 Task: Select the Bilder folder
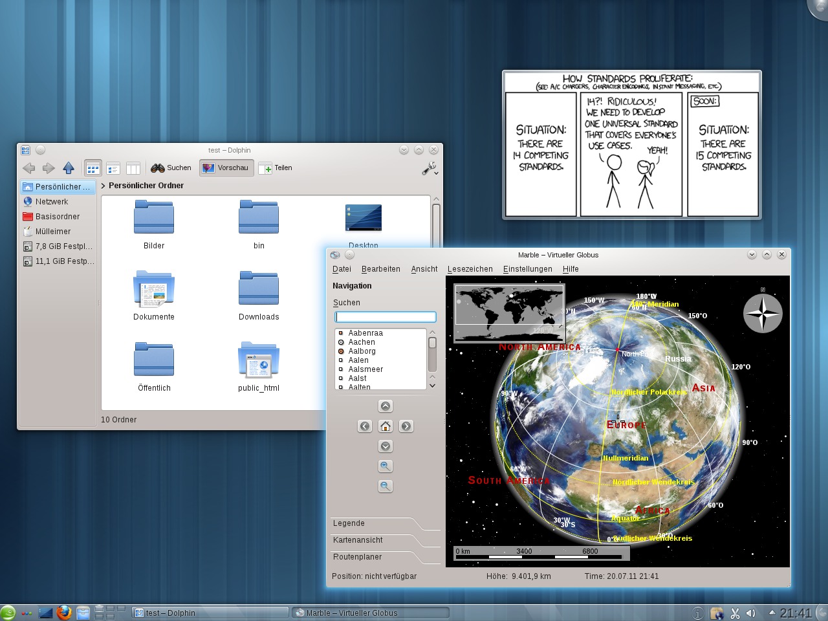click(x=154, y=224)
